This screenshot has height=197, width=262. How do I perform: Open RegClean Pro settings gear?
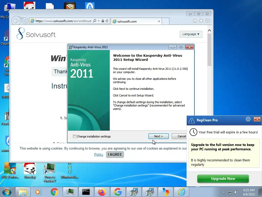coord(248,119)
